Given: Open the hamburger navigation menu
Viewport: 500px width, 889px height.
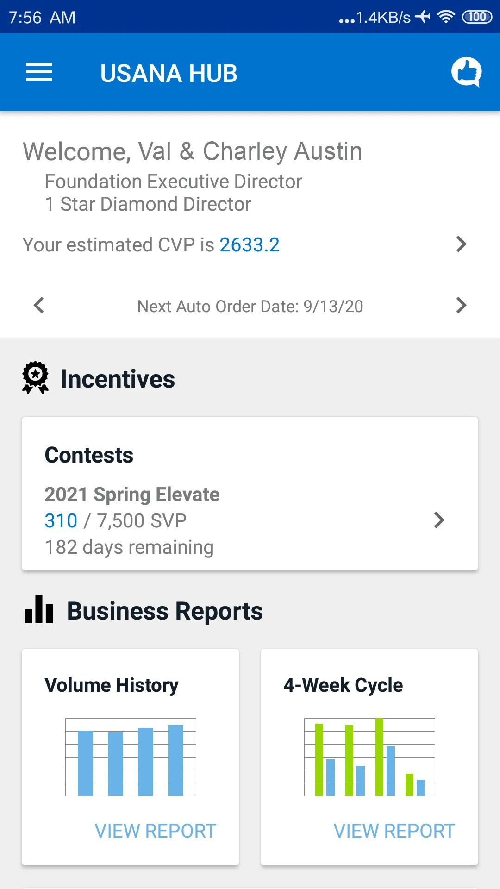Looking at the screenshot, I should click(x=39, y=72).
